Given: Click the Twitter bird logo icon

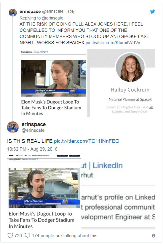Looking at the screenshot, I should click(x=152, y=12).
